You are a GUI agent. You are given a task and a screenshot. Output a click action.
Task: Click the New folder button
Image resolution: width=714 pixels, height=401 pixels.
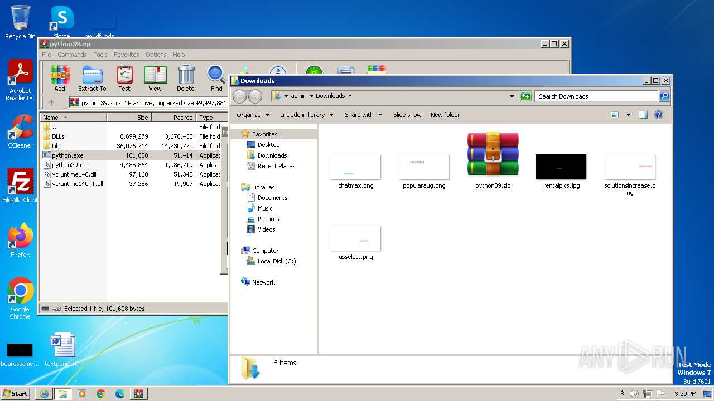click(445, 115)
